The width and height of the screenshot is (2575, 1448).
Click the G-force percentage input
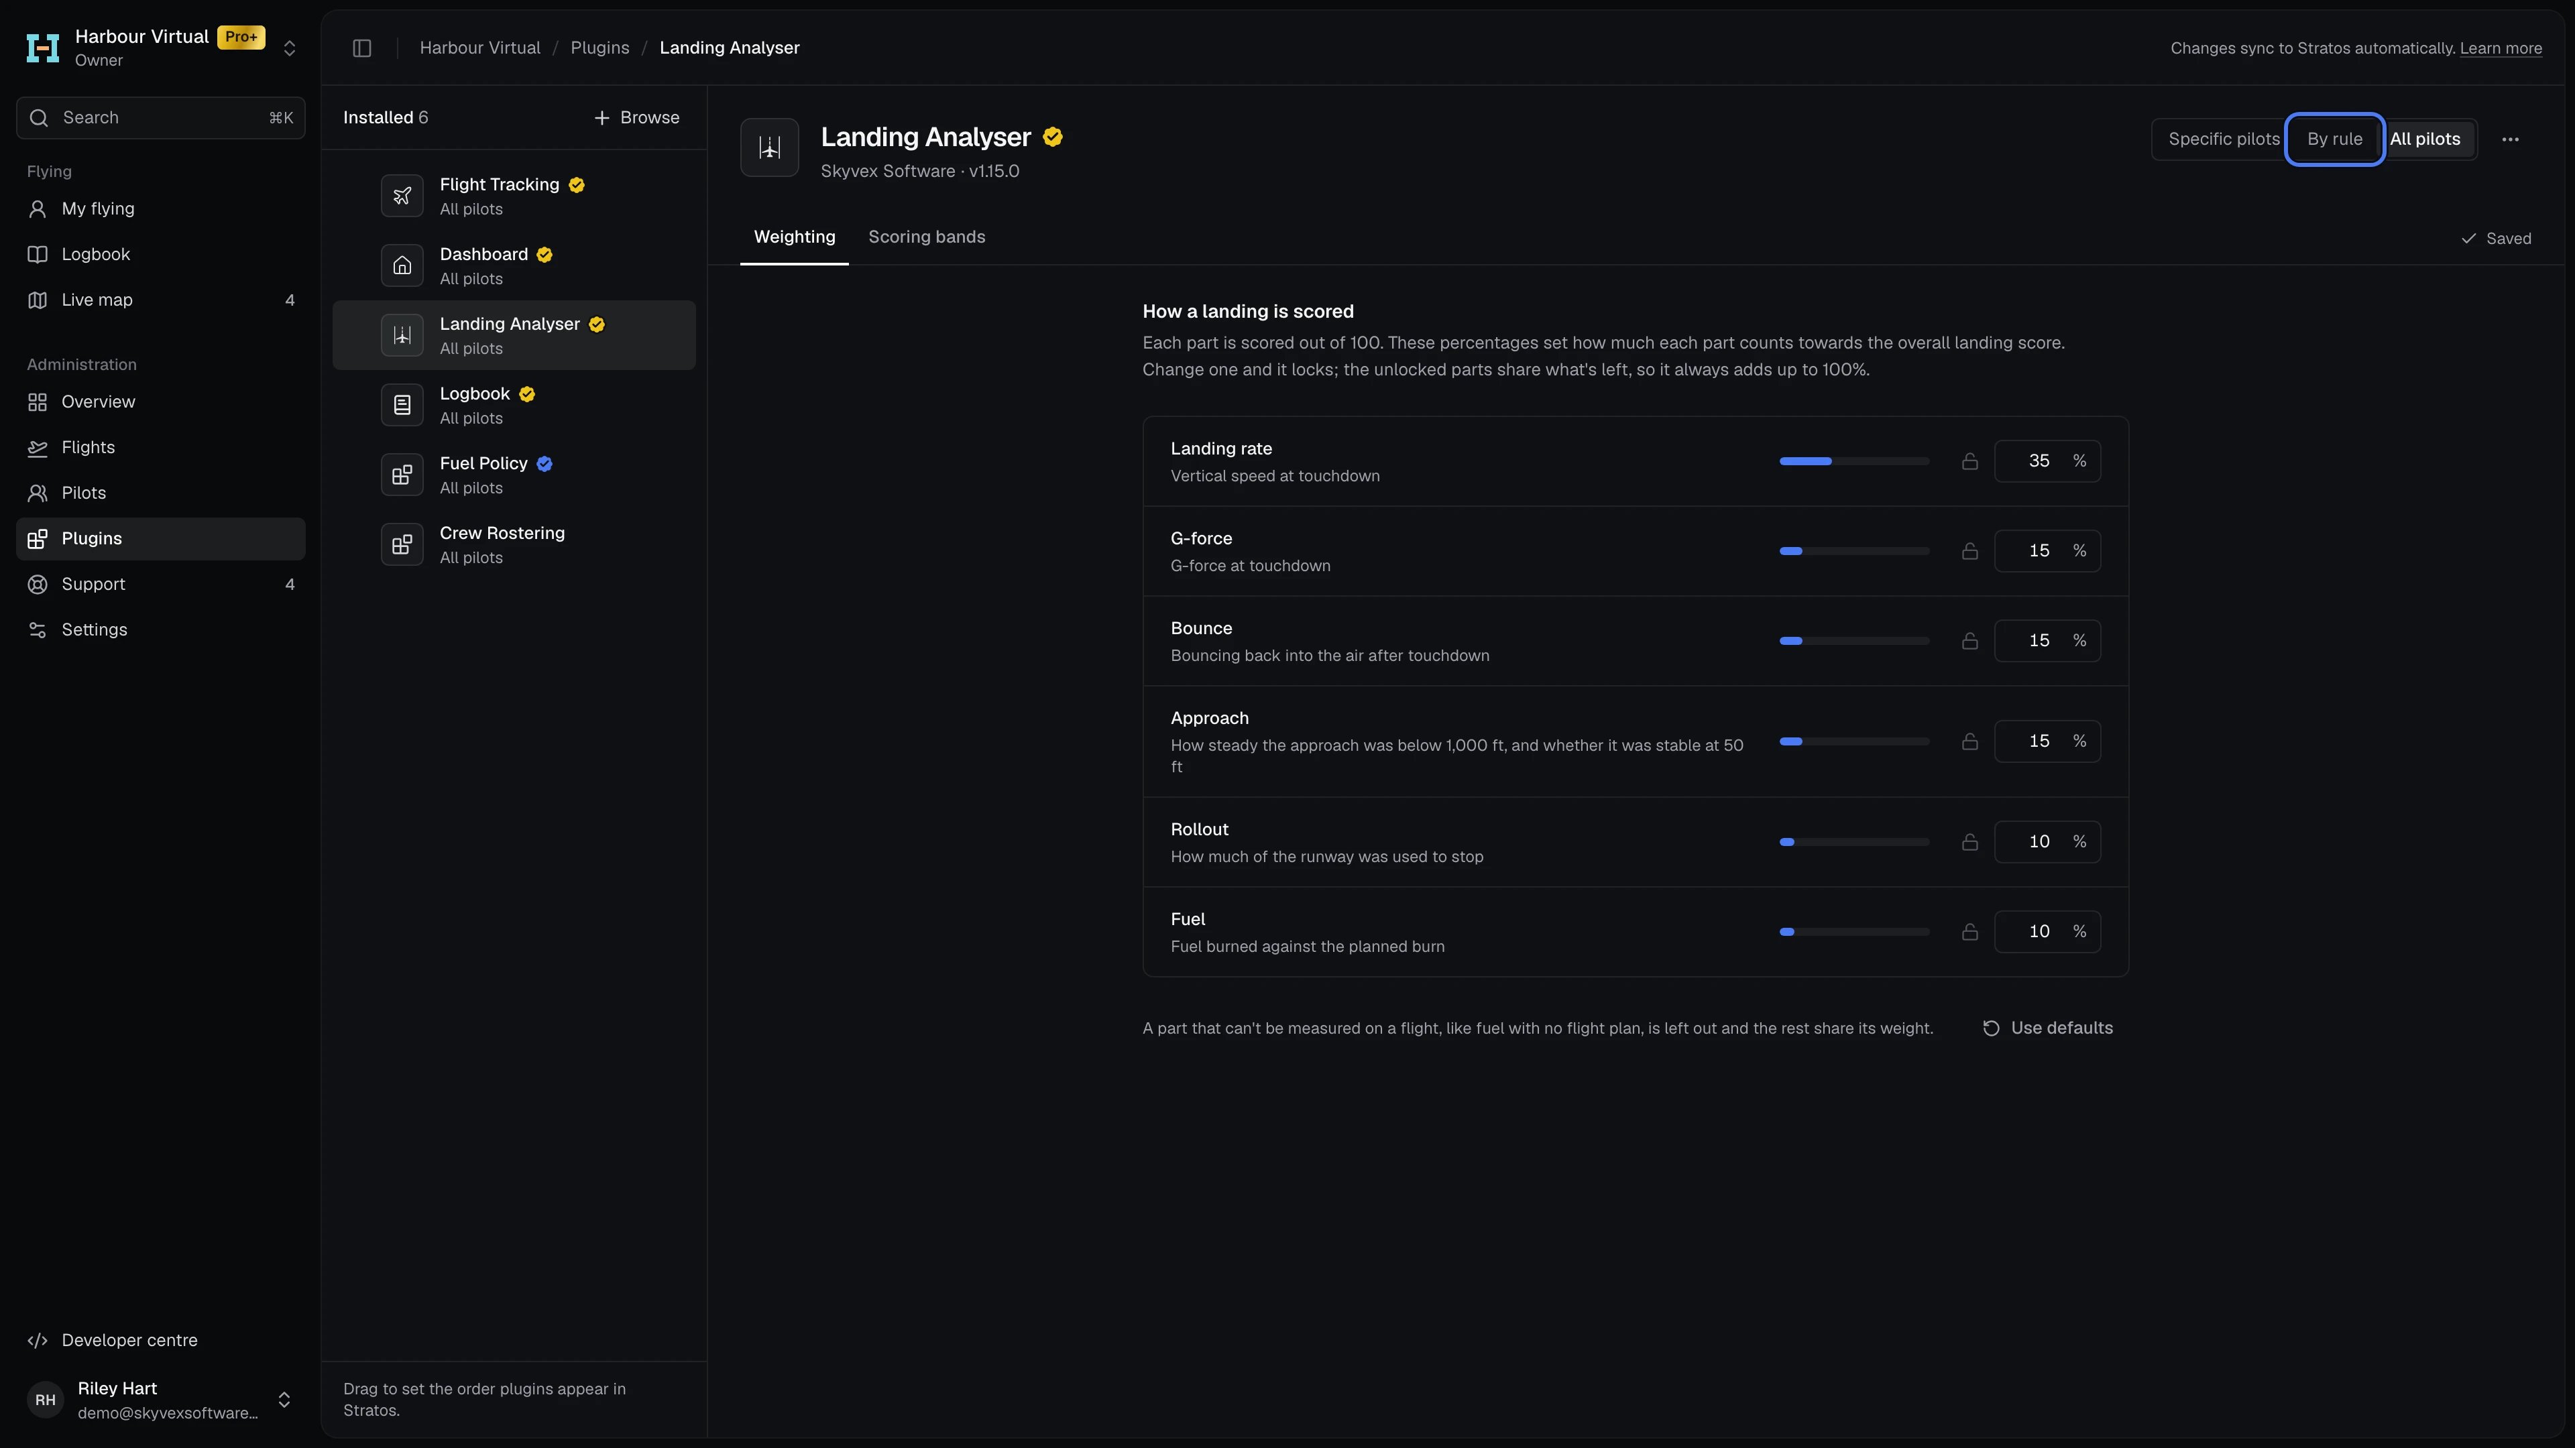click(x=2046, y=550)
